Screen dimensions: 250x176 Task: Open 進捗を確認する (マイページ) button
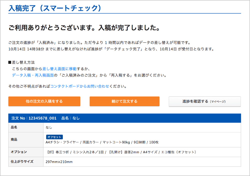(x=204, y=101)
